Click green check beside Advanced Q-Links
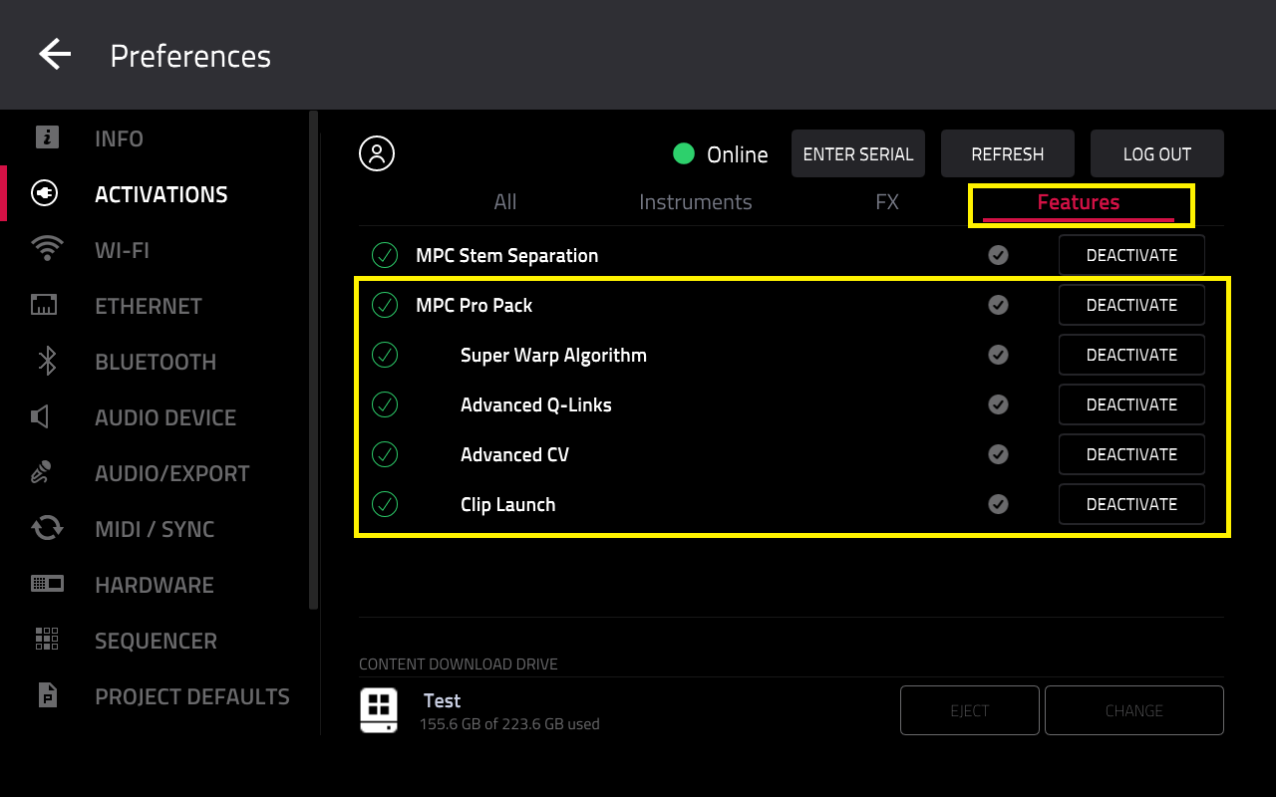 coord(385,404)
